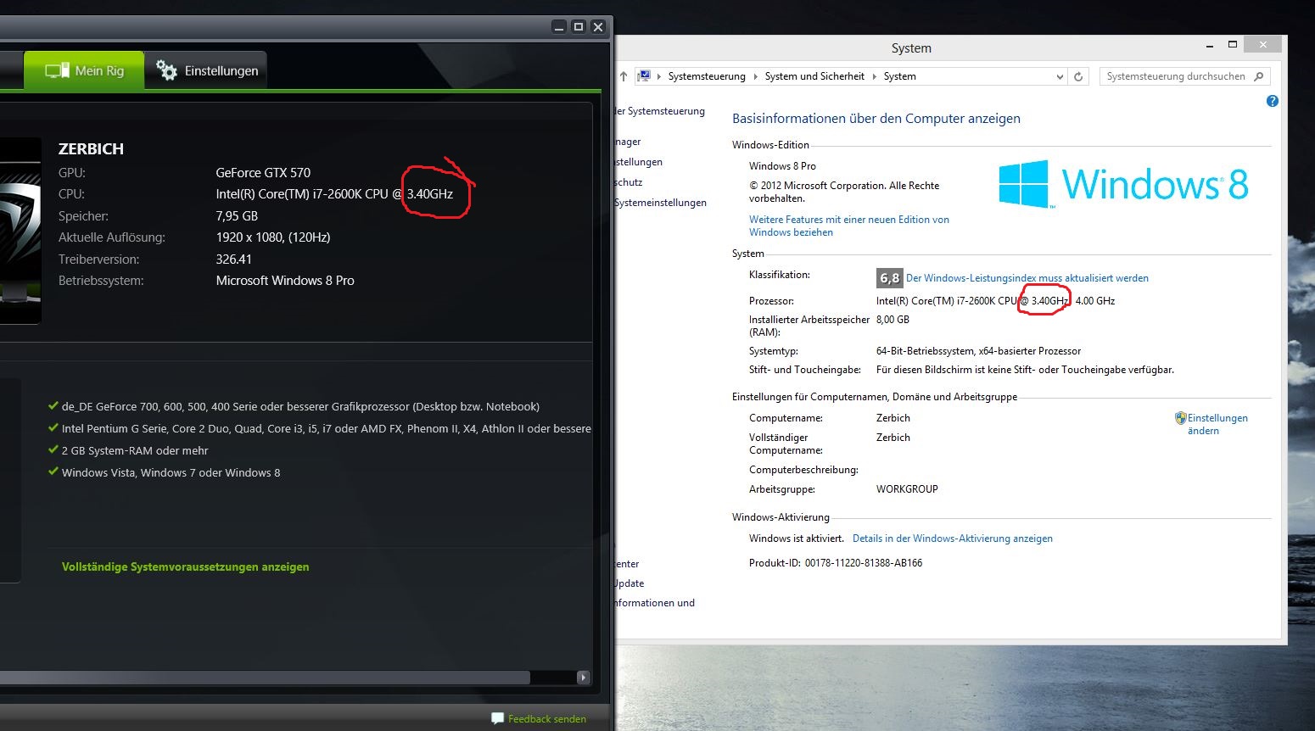1315x731 pixels.
Task: Open Details in der Windows-Aktivierung anzeigen
Action: click(x=952, y=538)
